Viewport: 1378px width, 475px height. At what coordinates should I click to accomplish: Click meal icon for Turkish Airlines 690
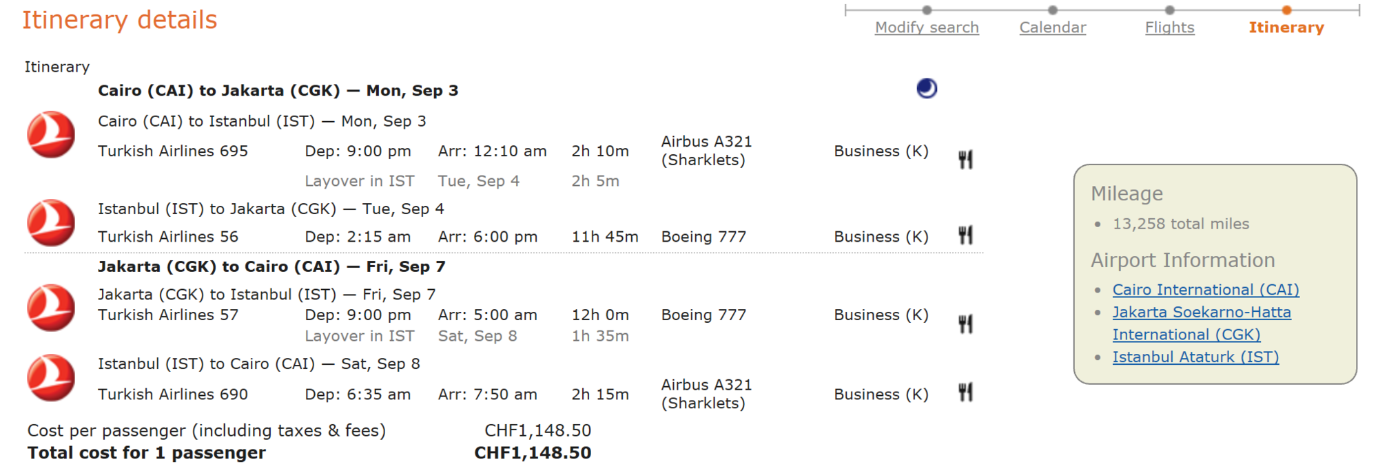pyautogui.click(x=965, y=392)
